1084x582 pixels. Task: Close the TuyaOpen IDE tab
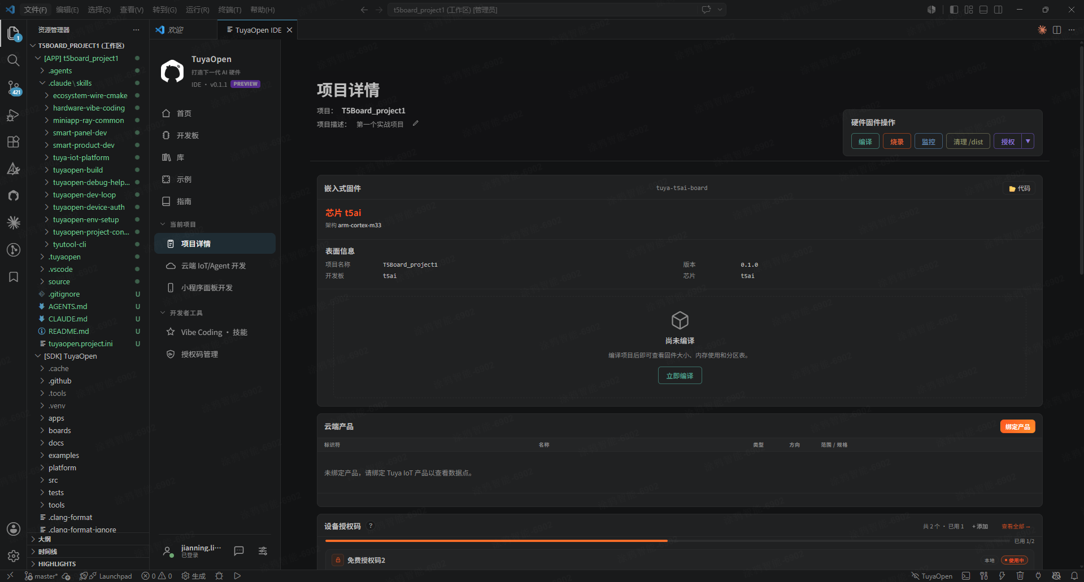coord(290,30)
